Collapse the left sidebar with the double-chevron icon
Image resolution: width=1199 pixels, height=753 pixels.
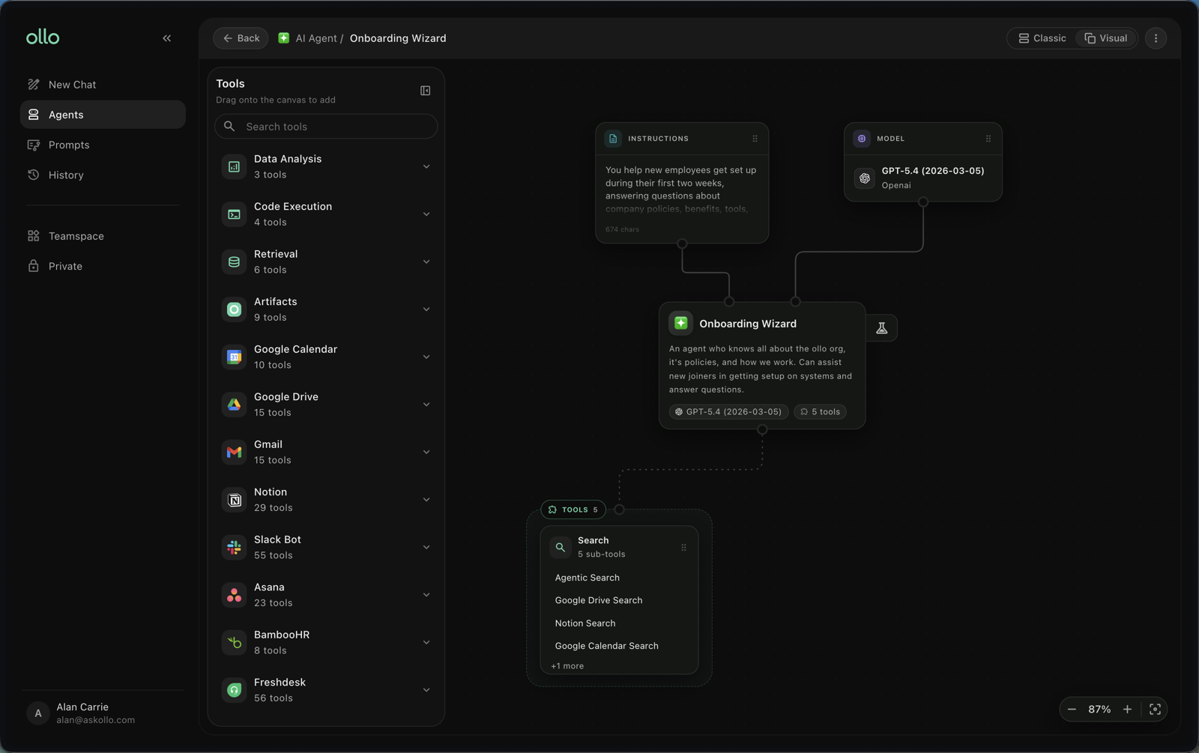coord(166,38)
